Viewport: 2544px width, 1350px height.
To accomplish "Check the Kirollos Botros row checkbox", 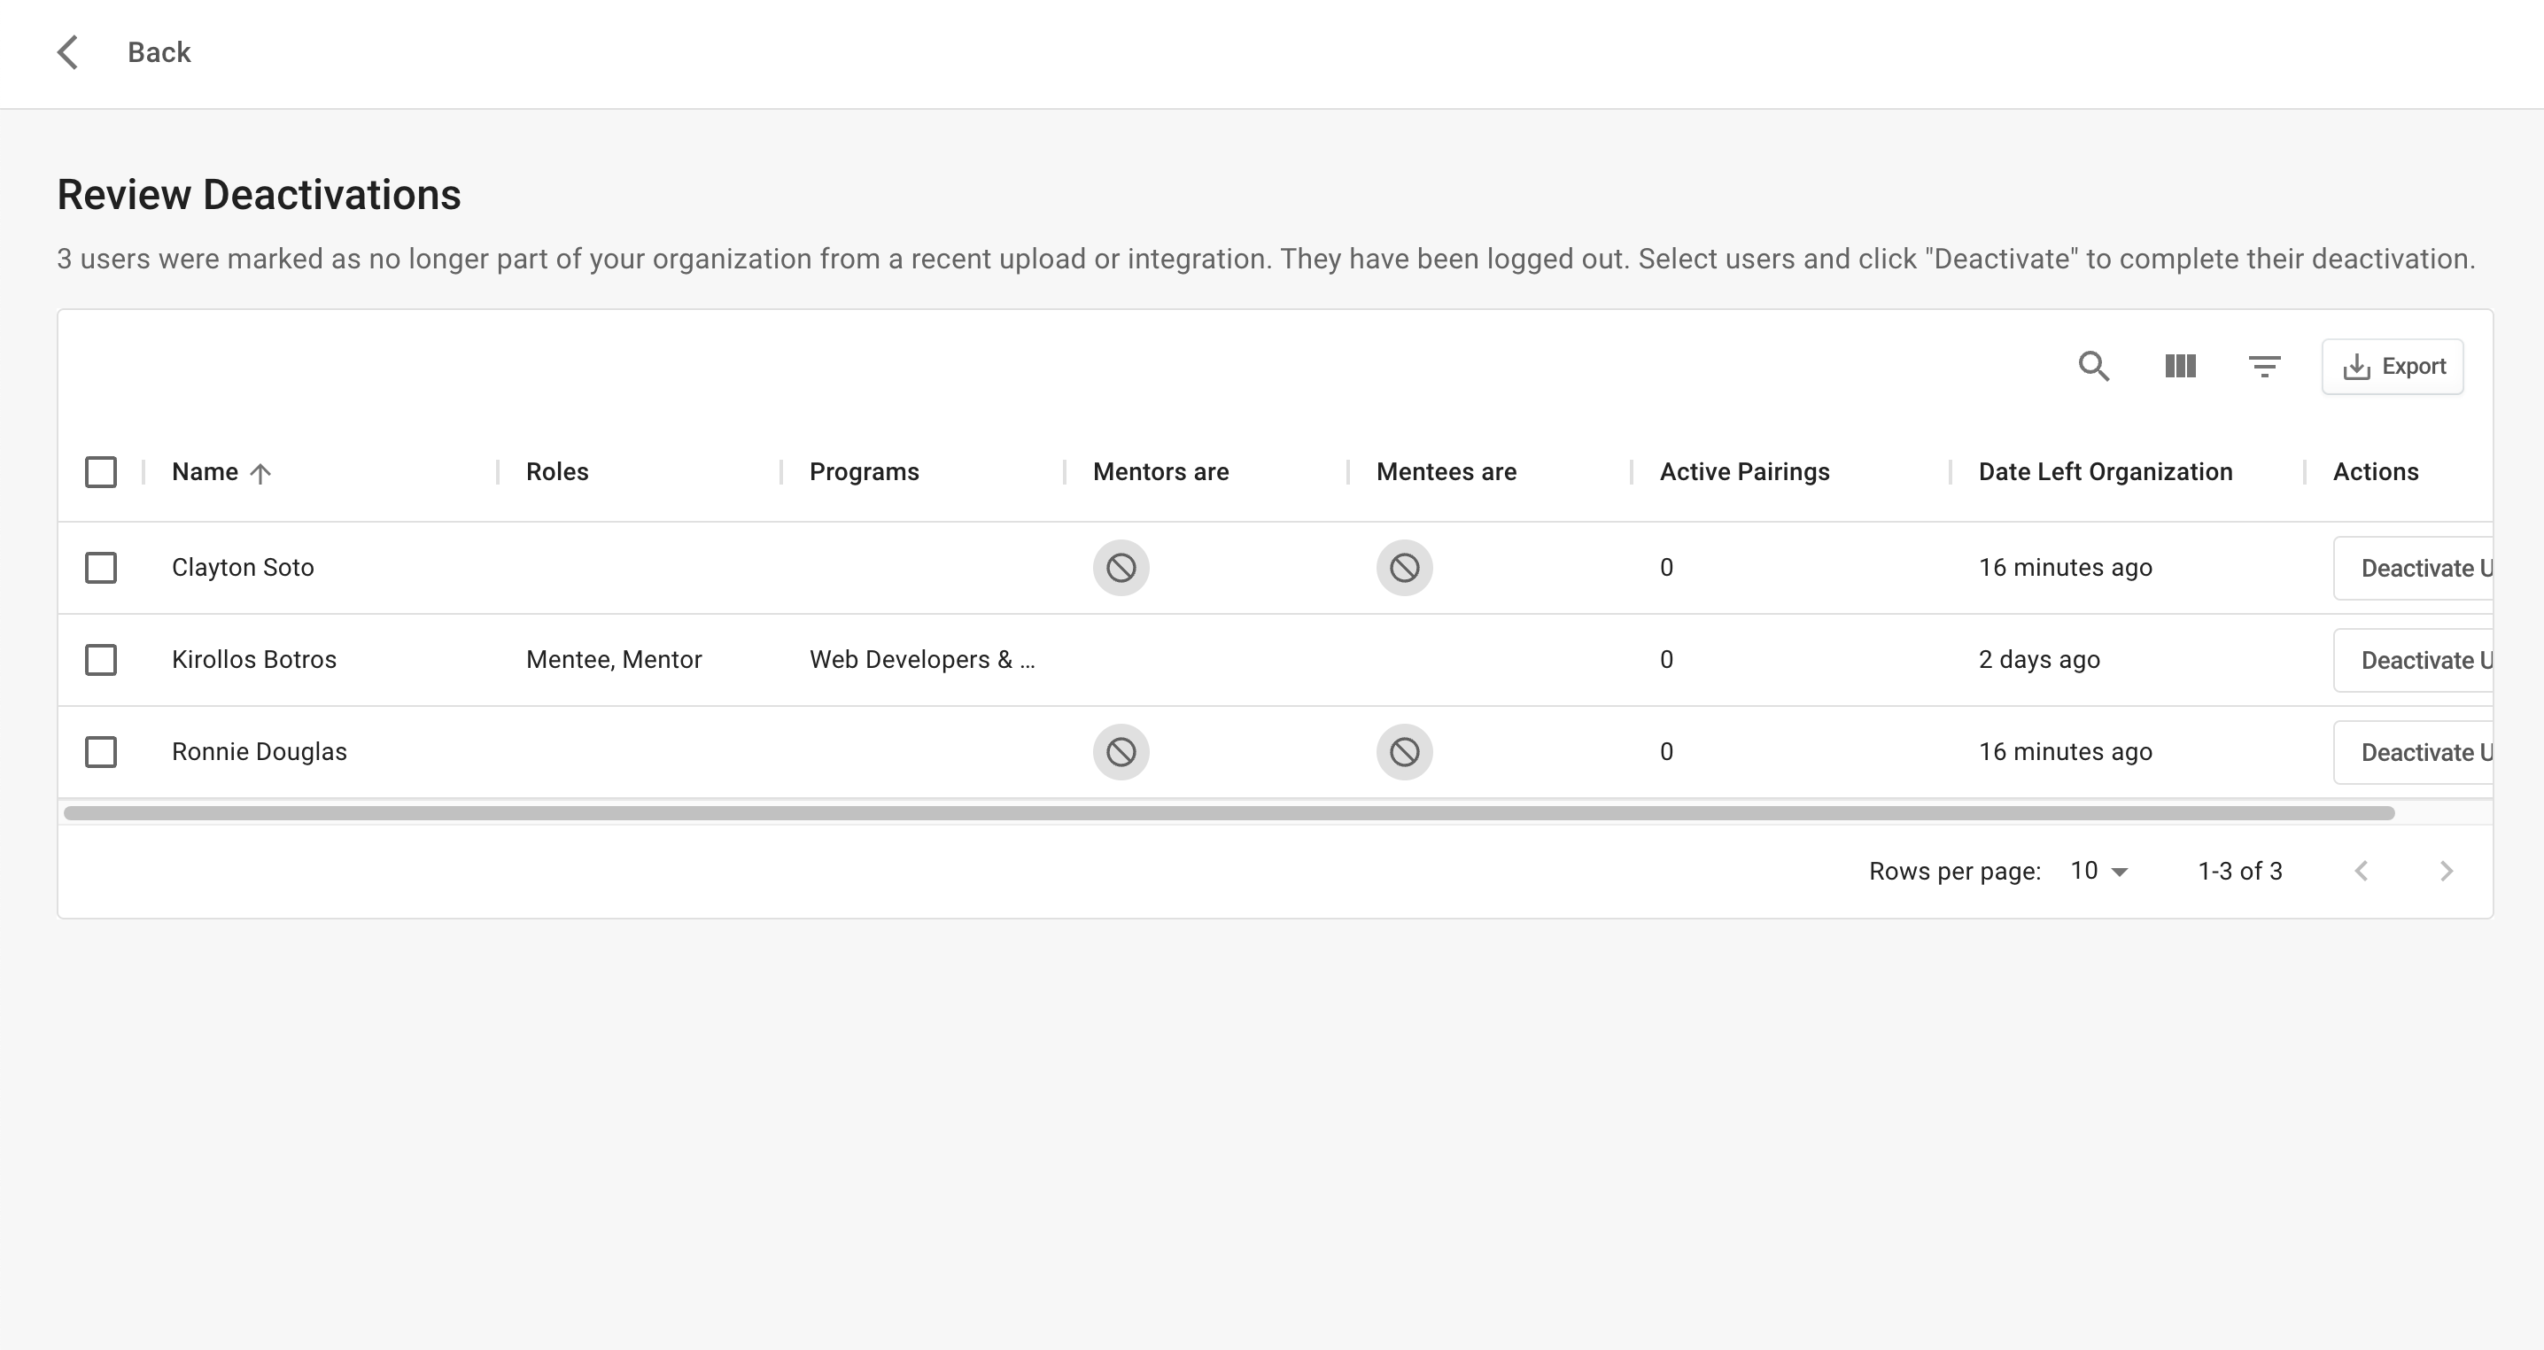I will 101,660.
